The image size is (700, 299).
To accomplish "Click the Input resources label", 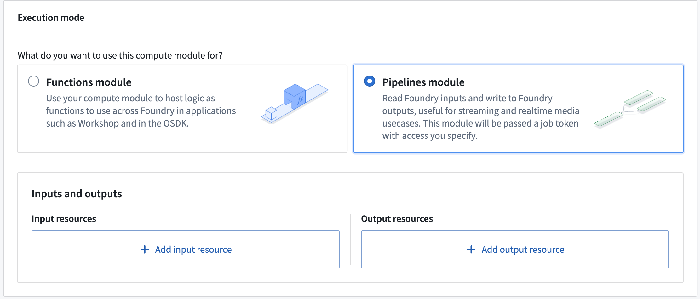I will [64, 219].
